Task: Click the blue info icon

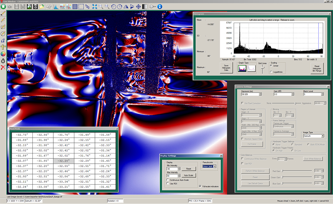Action: 160,6
